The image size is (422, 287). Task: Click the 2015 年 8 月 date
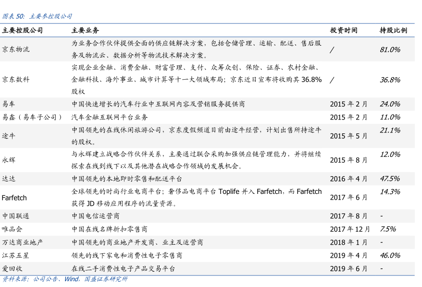point(348,160)
